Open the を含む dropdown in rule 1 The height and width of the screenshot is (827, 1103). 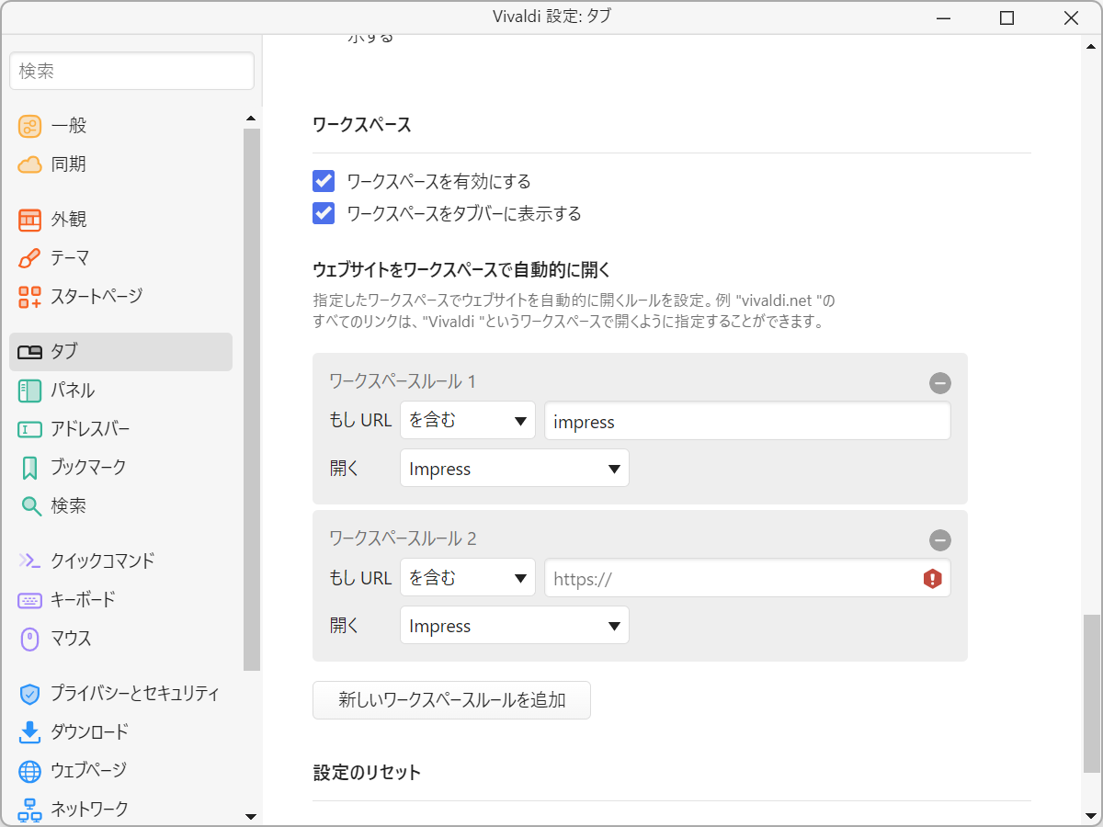click(x=467, y=420)
